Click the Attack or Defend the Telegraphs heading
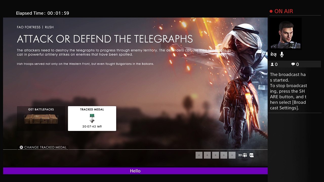Screen dimensions: 324x182 [x=105, y=39]
